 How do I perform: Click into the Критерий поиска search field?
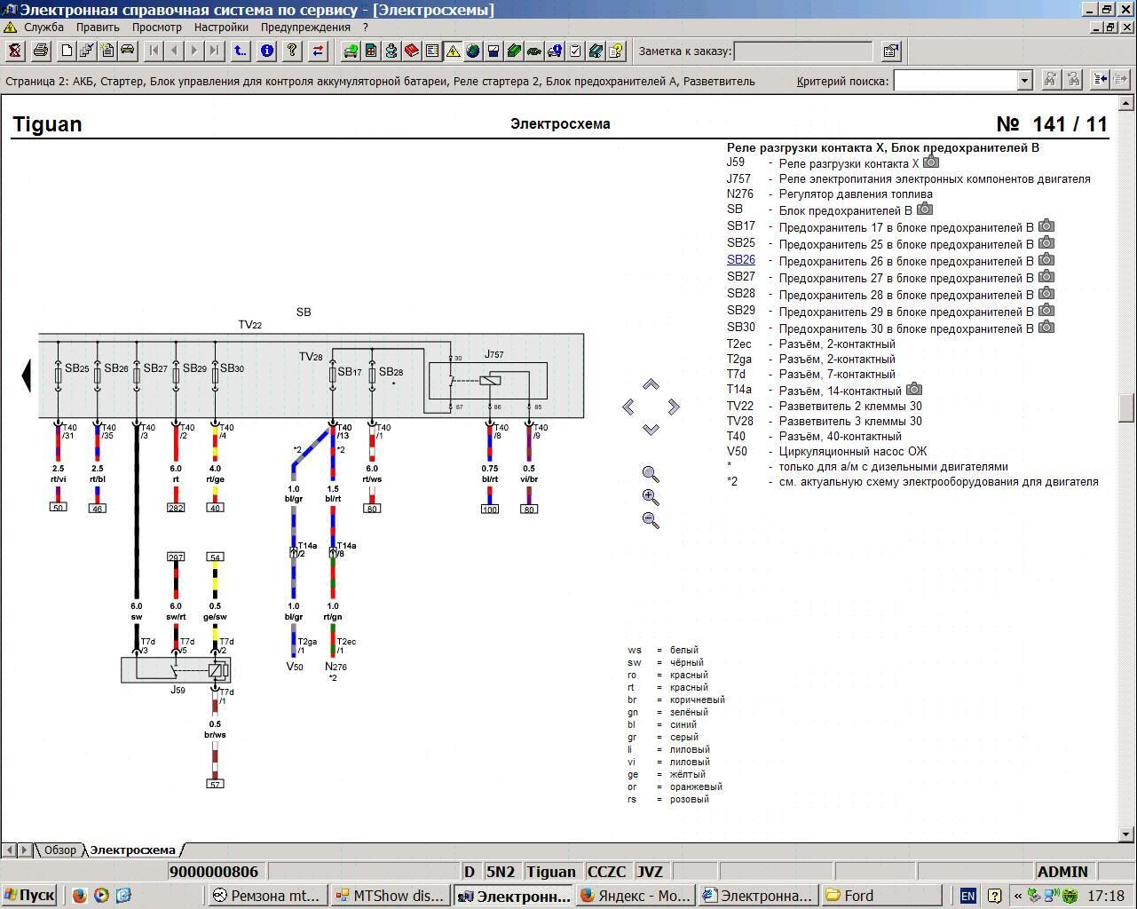pos(955,80)
